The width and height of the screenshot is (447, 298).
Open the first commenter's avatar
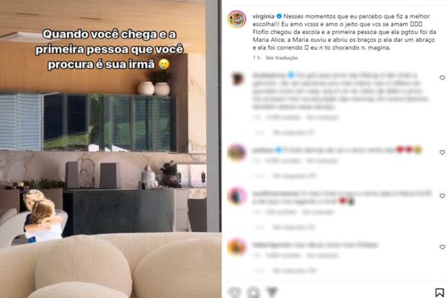click(x=237, y=79)
